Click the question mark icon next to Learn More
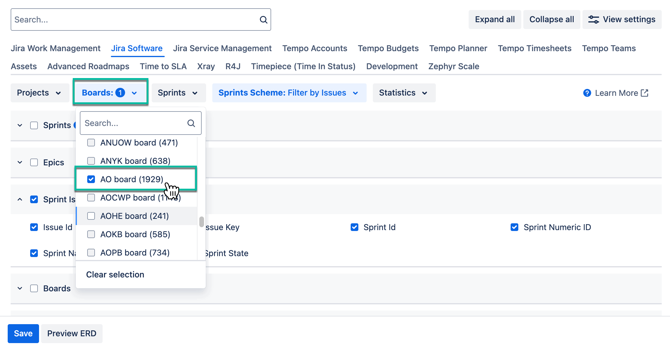The image size is (670, 349). 587,93
